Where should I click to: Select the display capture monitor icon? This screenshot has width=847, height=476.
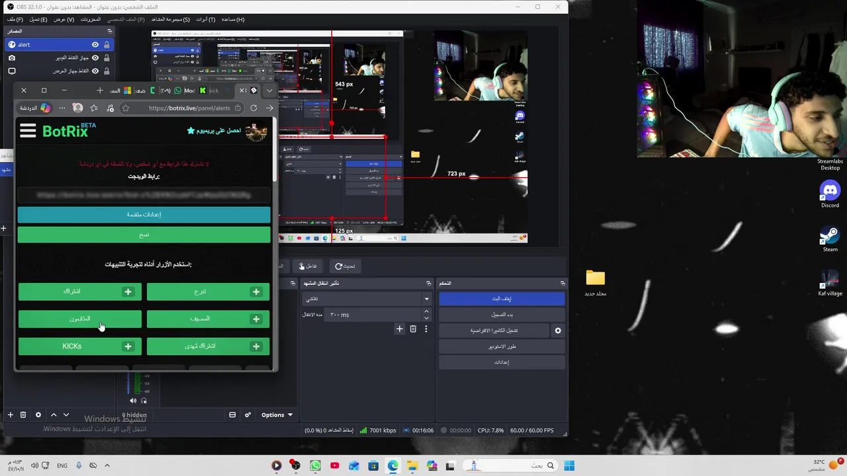coord(11,71)
